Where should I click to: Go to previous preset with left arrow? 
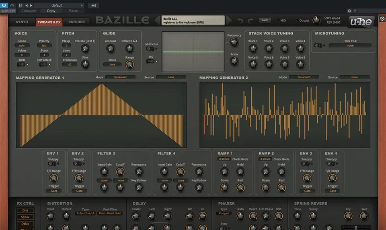coord(157,20)
